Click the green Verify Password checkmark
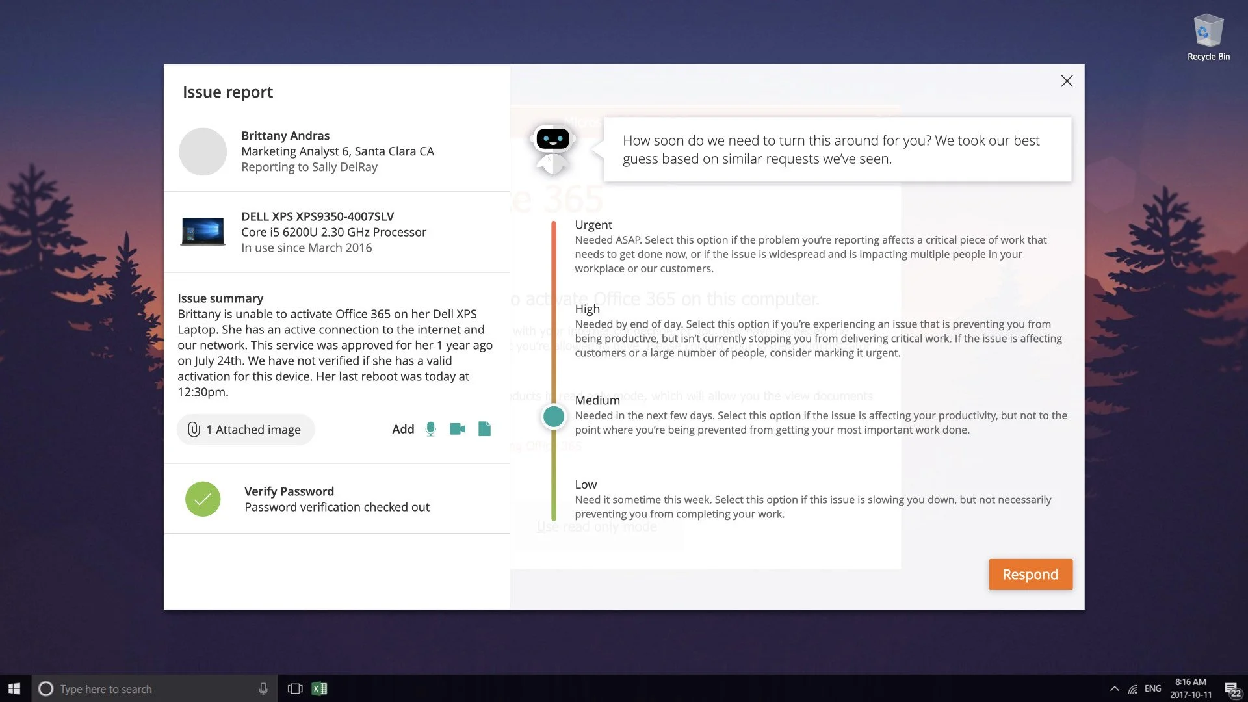1248x702 pixels. [x=203, y=499]
